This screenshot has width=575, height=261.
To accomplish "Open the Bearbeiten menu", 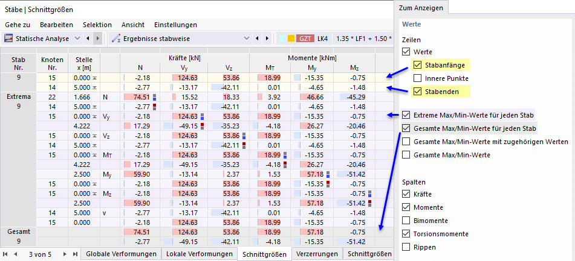I will pyautogui.click(x=56, y=25).
